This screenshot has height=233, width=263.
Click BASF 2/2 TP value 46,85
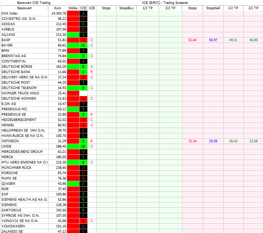pos(253,40)
